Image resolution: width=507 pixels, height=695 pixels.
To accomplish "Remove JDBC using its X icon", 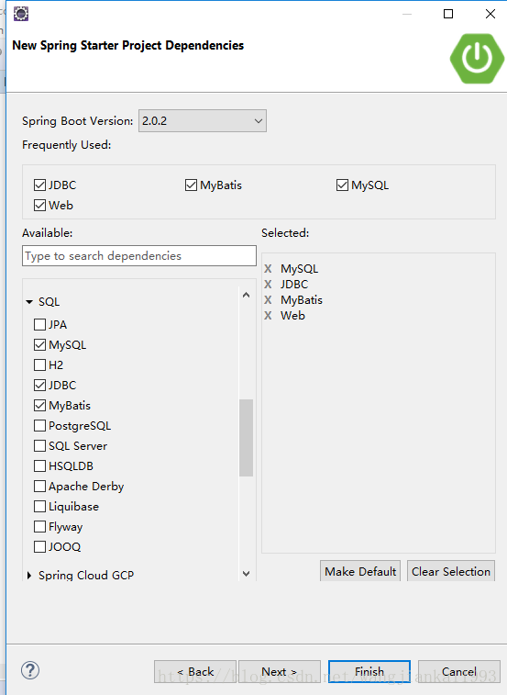I will click(x=268, y=284).
